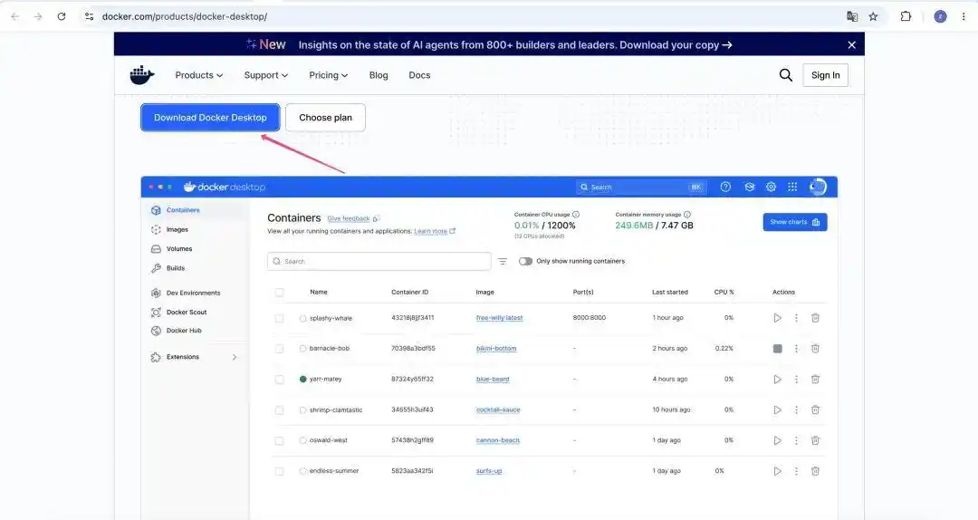This screenshot has height=520, width=978.
Task: Check the oswald-west row checkbox
Action: click(x=279, y=440)
